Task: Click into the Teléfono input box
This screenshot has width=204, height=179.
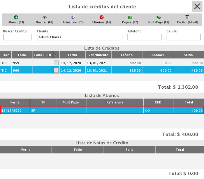Action: click(x=144, y=37)
